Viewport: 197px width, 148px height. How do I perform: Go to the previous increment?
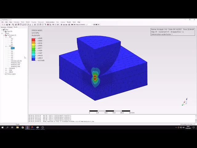(74, 25)
